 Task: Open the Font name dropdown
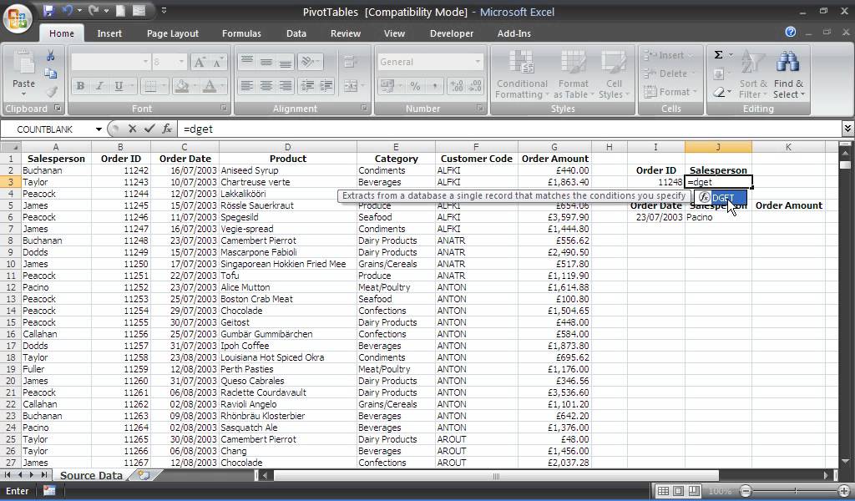point(145,62)
